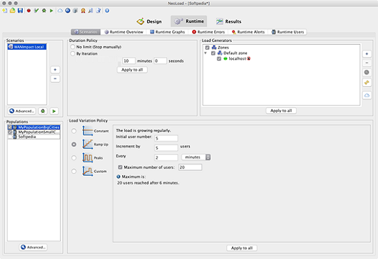The image size is (378, 259).
Task: Collapse the Default zone tree node
Action: pos(205,53)
